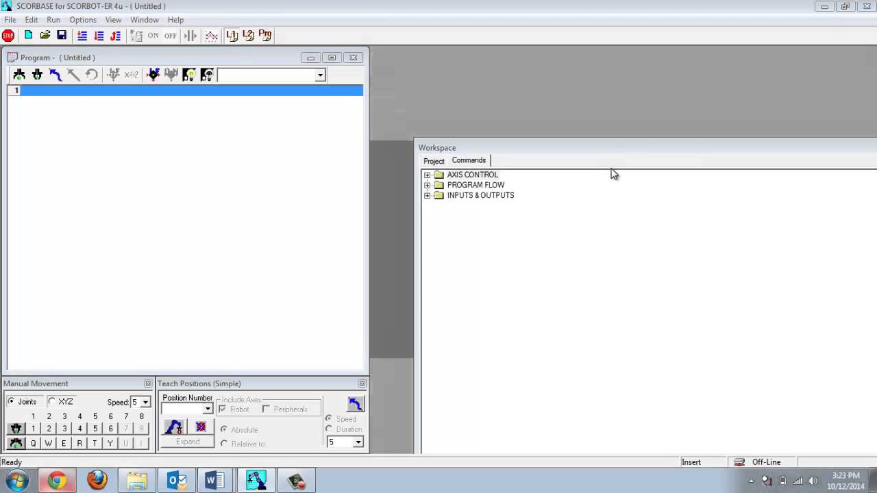
Task: Open Google Chrome from the taskbar
Action: tap(58, 481)
